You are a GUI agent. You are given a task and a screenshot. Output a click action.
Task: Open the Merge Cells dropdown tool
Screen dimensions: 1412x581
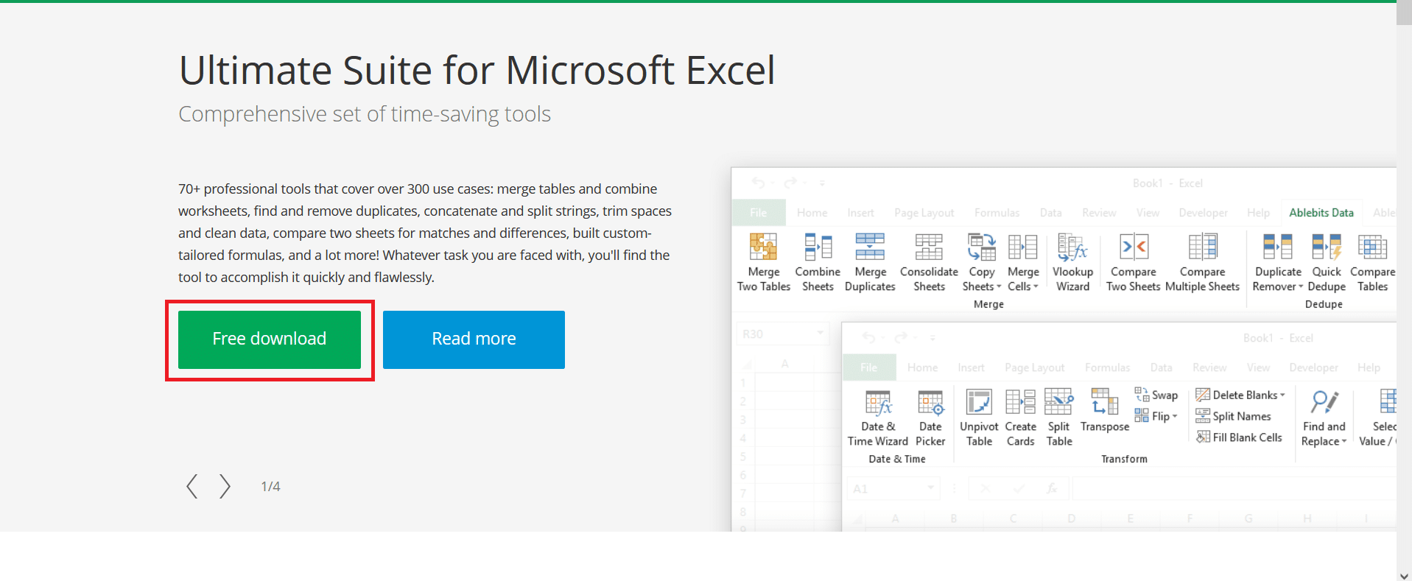click(x=1023, y=263)
